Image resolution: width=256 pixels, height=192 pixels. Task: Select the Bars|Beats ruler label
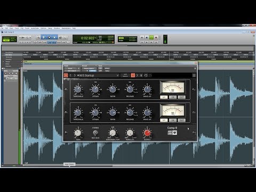tap(9, 53)
